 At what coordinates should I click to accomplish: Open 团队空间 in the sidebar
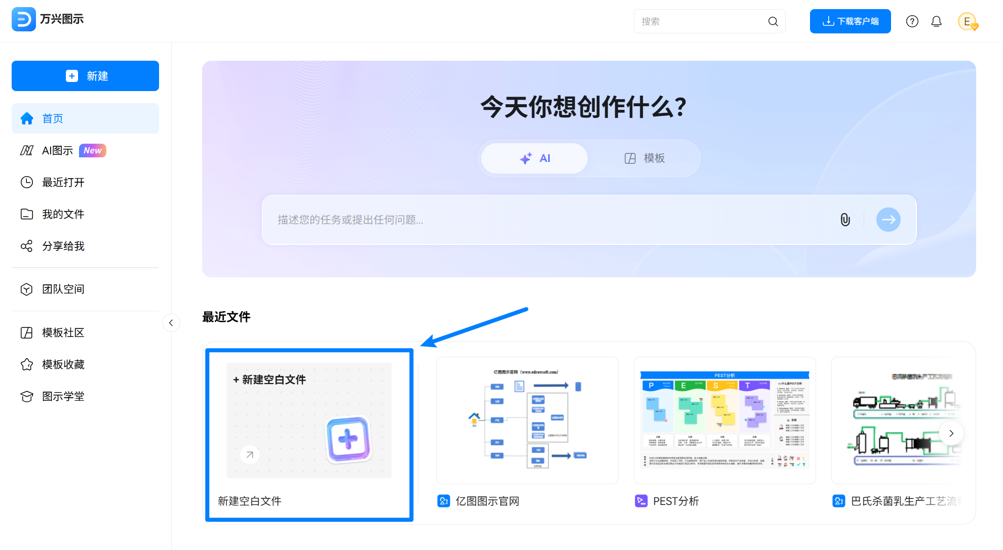(85, 289)
